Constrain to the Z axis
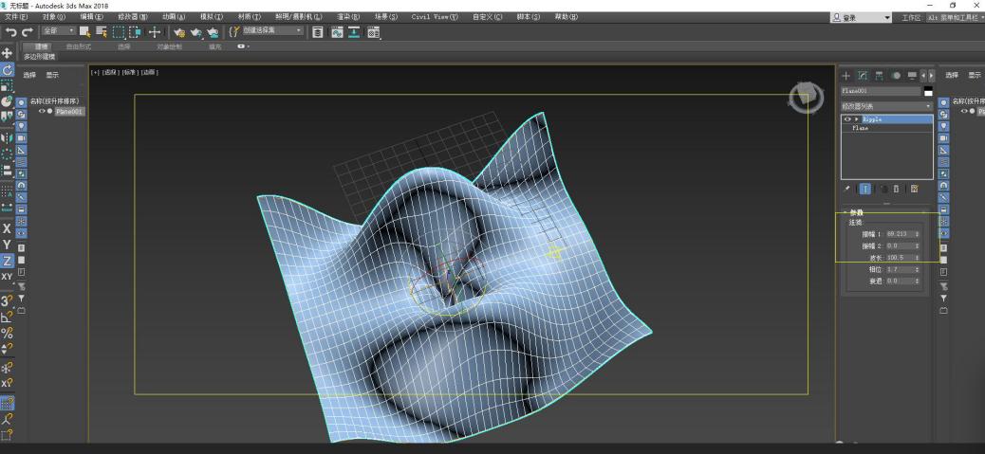The image size is (985, 454). tap(7, 261)
